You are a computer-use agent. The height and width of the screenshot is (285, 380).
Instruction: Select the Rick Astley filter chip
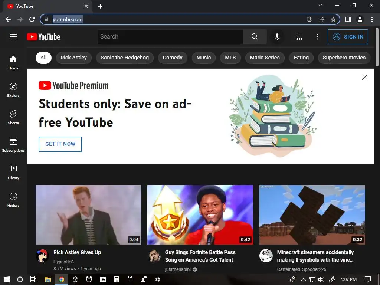[x=74, y=58]
